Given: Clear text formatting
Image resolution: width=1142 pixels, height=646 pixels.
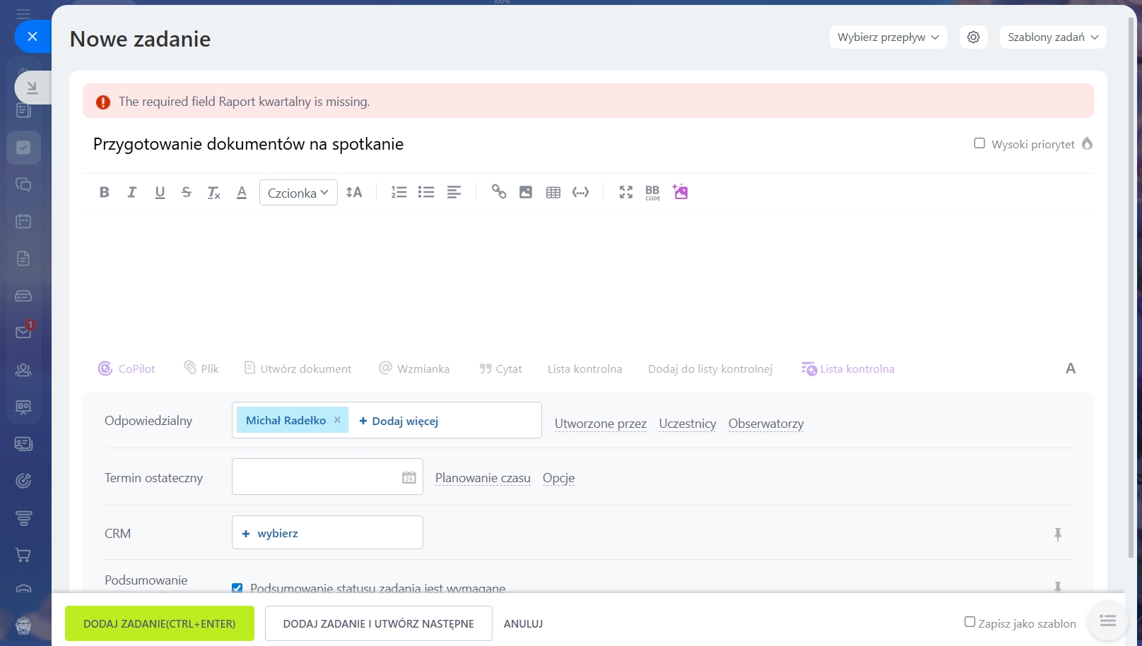Looking at the screenshot, I should click(213, 192).
